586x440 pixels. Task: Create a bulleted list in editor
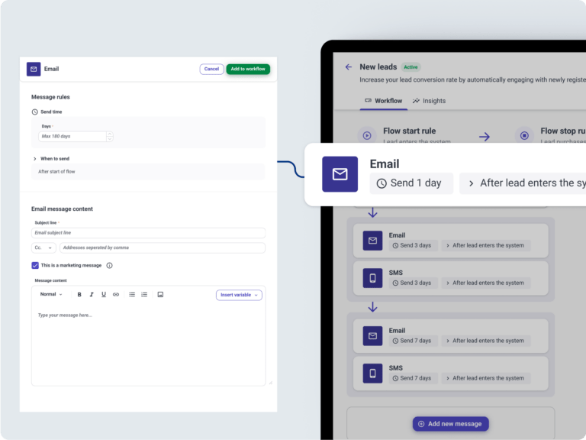(x=132, y=294)
